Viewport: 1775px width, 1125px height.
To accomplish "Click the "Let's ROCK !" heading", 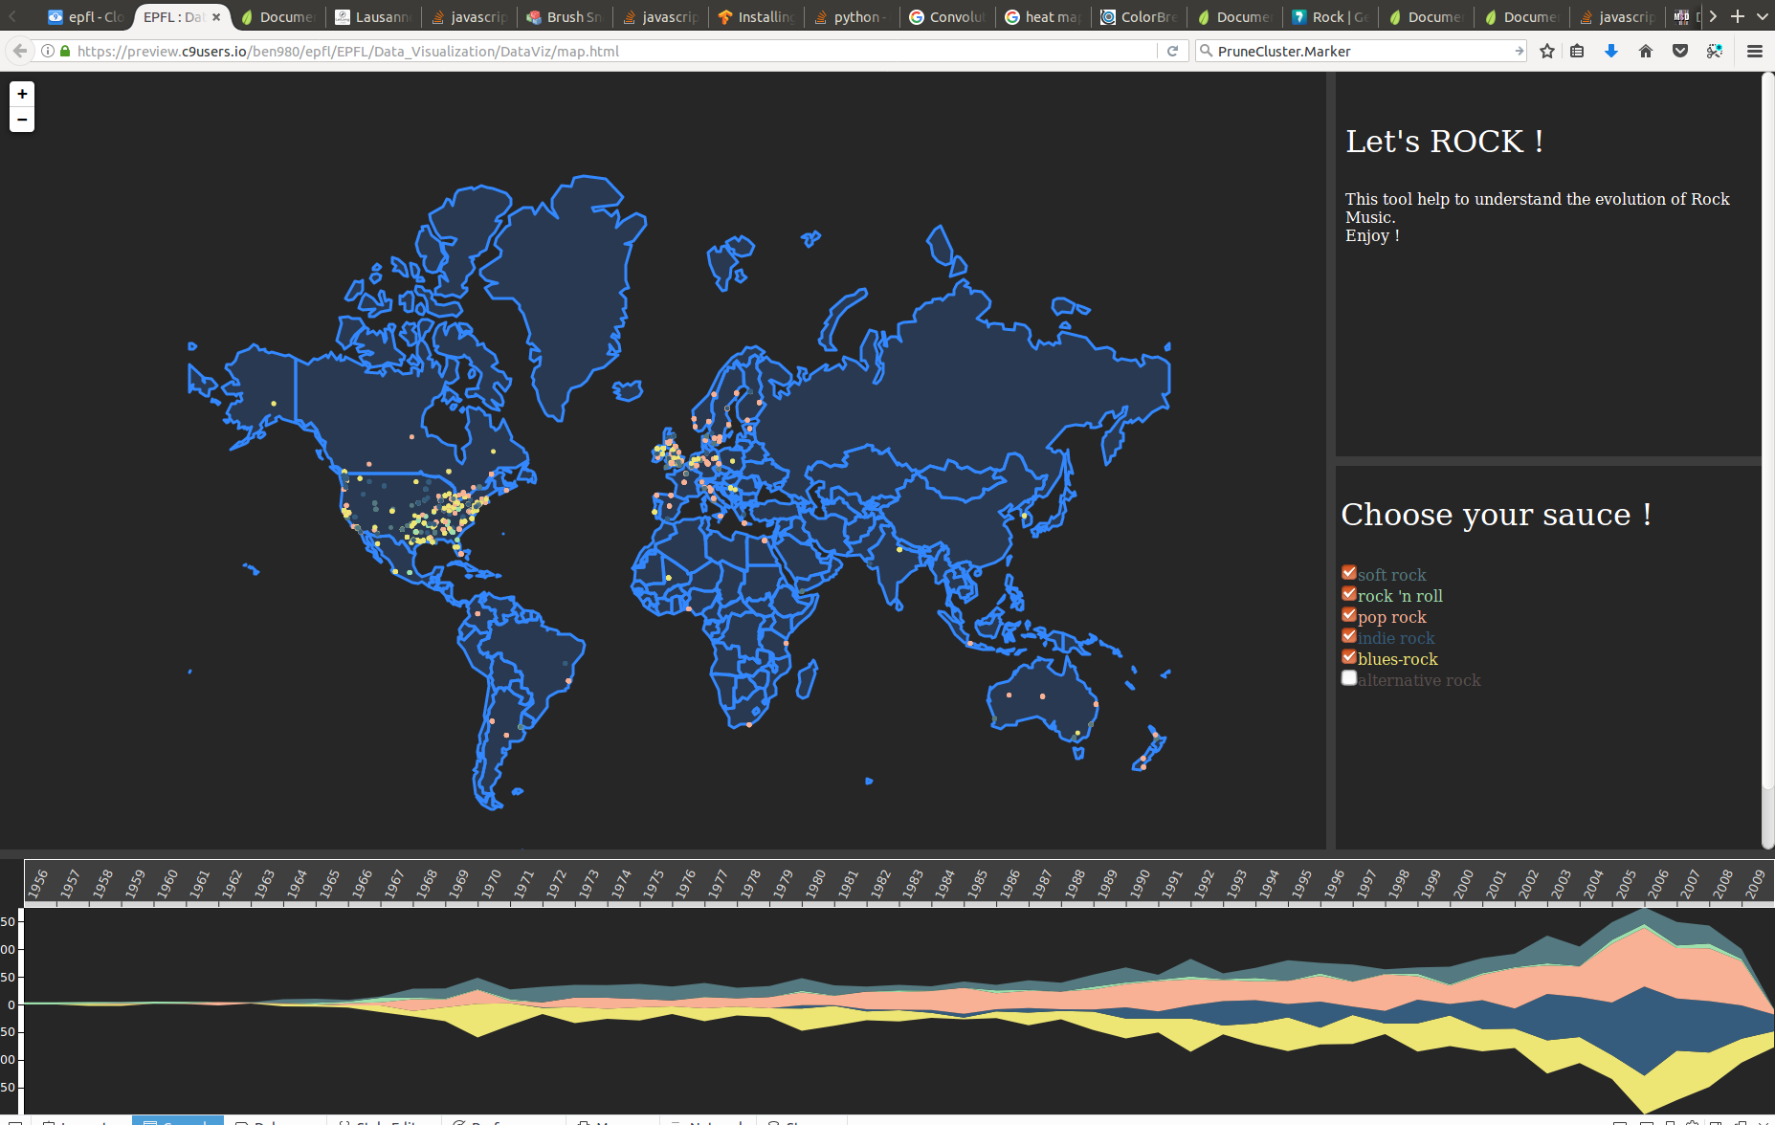I will [x=1444, y=142].
